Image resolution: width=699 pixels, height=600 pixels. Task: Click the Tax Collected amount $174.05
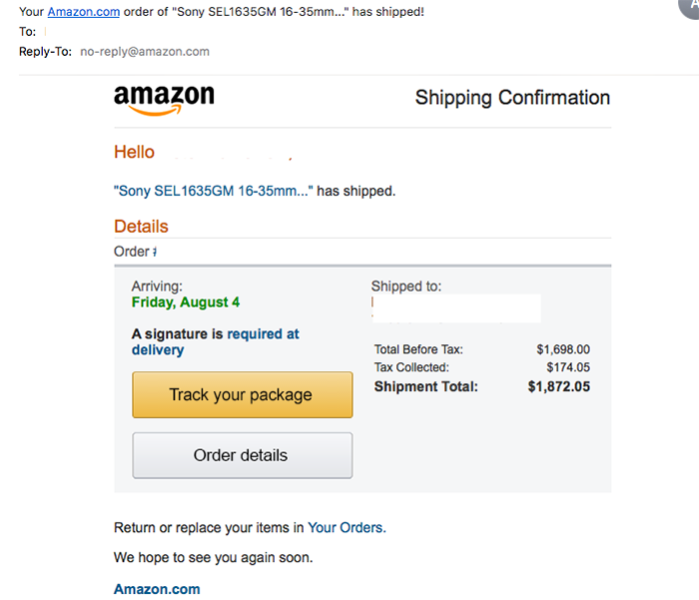[568, 367]
